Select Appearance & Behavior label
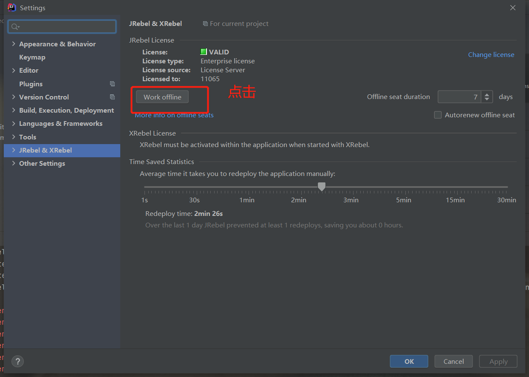 pyautogui.click(x=57, y=44)
